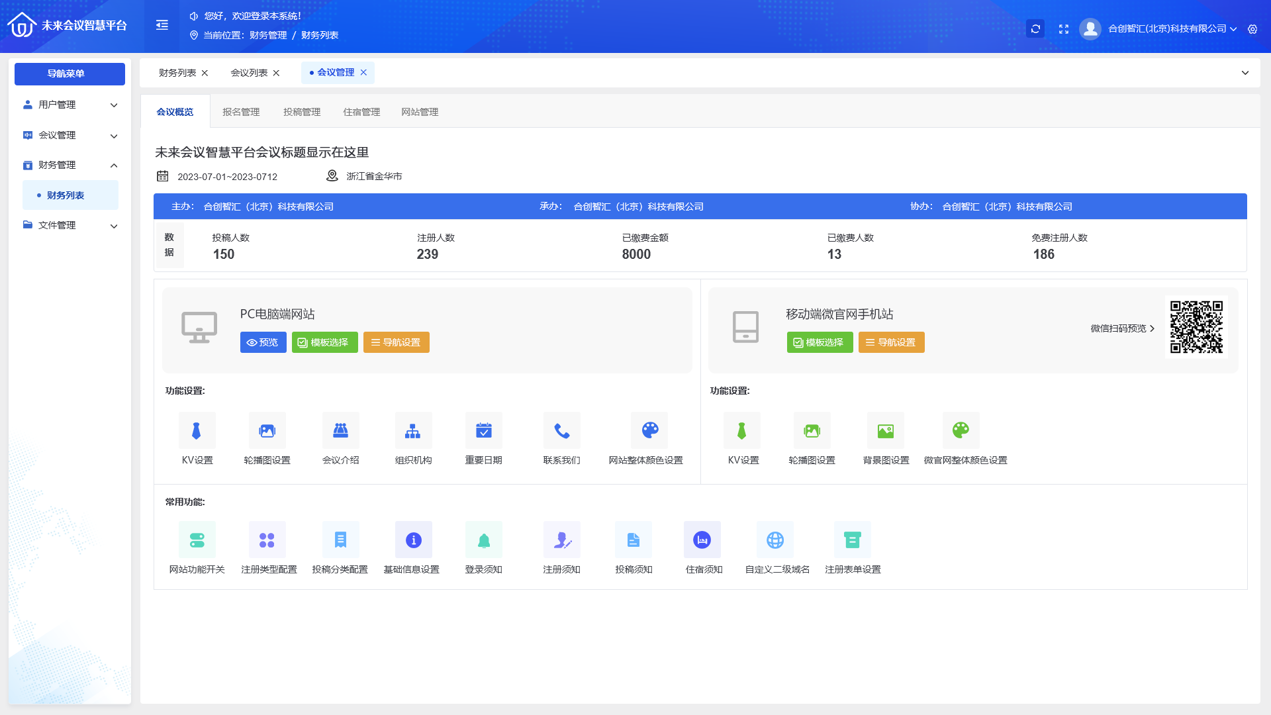Collapse the 财务管理 sidebar menu
The image size is (1271, 715).
point(70,165)
